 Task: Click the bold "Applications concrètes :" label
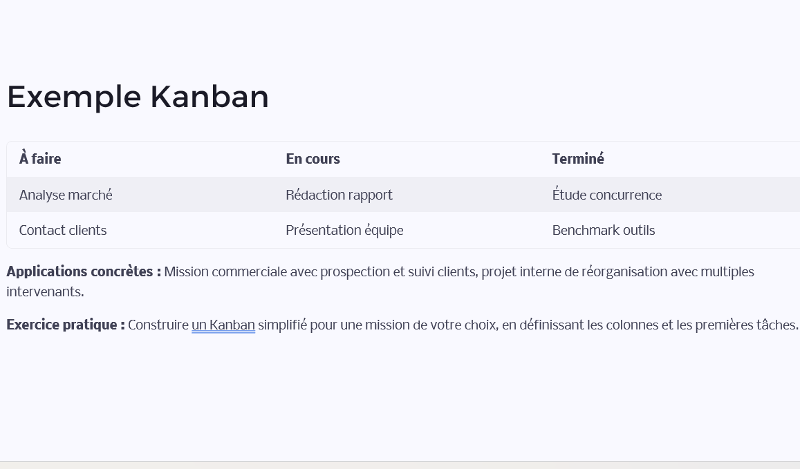[84, 271]
